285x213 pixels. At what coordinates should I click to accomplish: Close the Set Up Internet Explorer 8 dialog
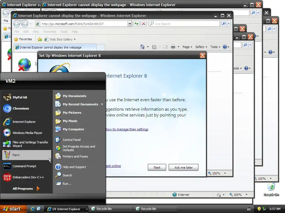click(202, 55)
